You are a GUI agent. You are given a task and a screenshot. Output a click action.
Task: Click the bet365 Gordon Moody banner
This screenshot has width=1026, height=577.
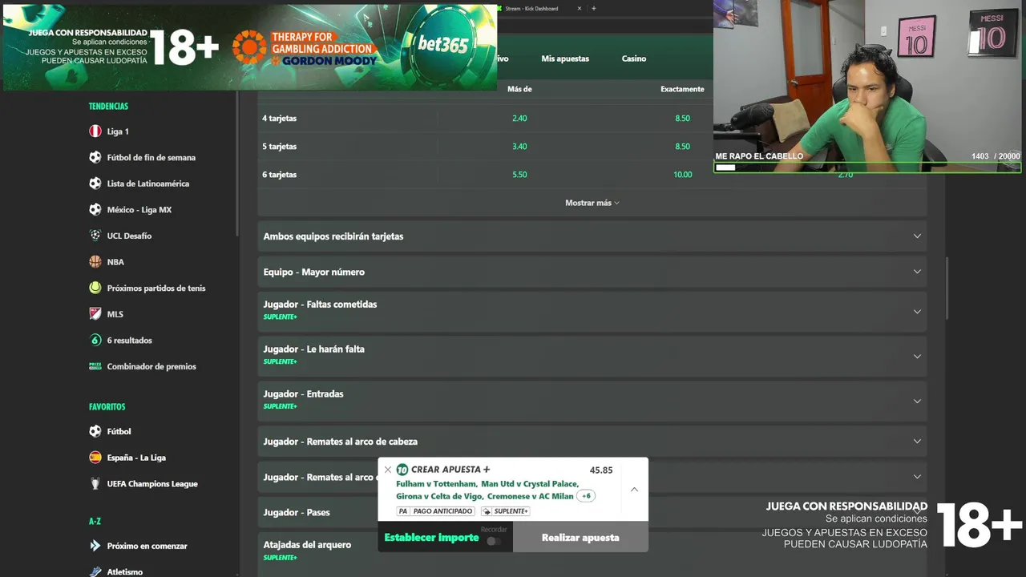250,46
